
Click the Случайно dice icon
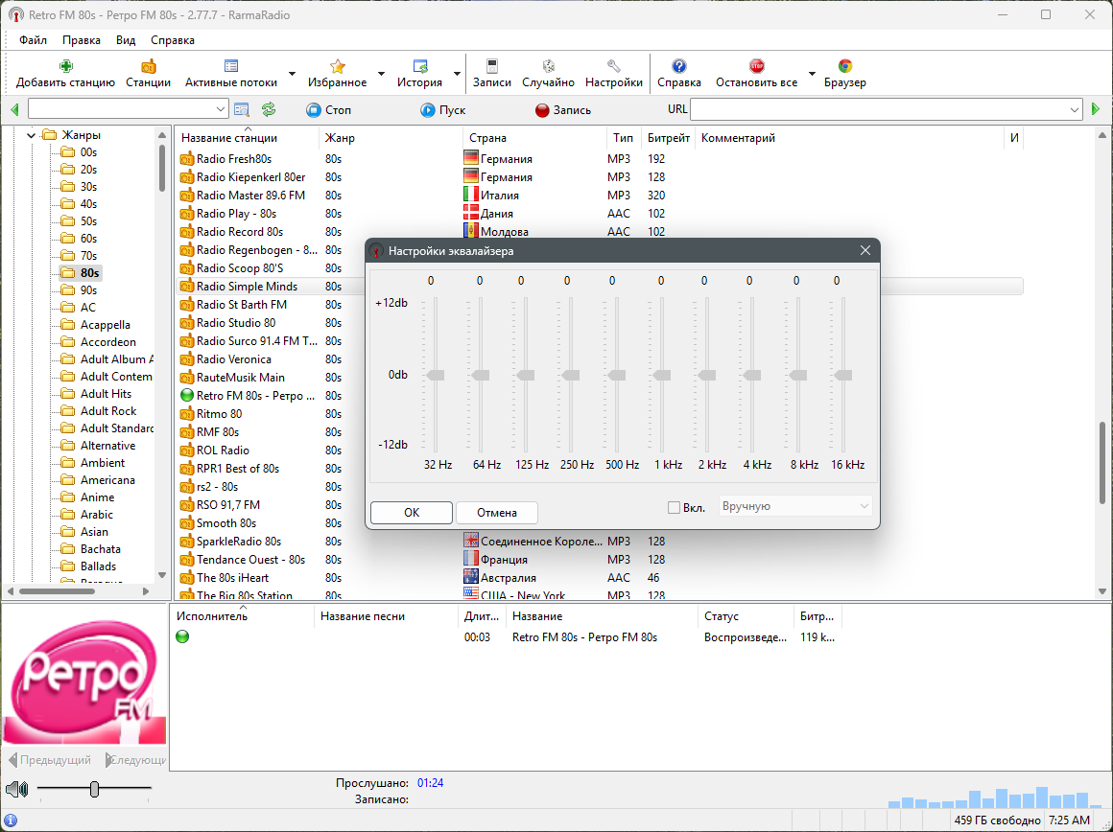(x=548, y=67)
